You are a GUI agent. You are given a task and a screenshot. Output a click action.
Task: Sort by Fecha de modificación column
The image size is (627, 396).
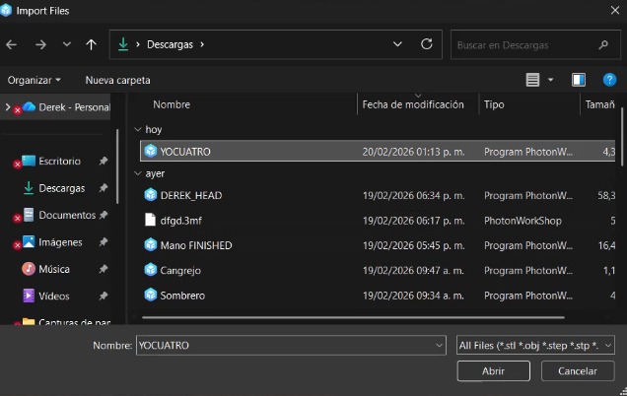click(413, 104)
